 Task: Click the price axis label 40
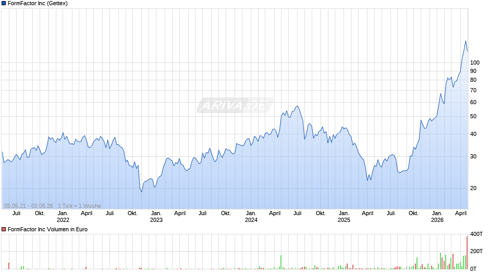473,134
